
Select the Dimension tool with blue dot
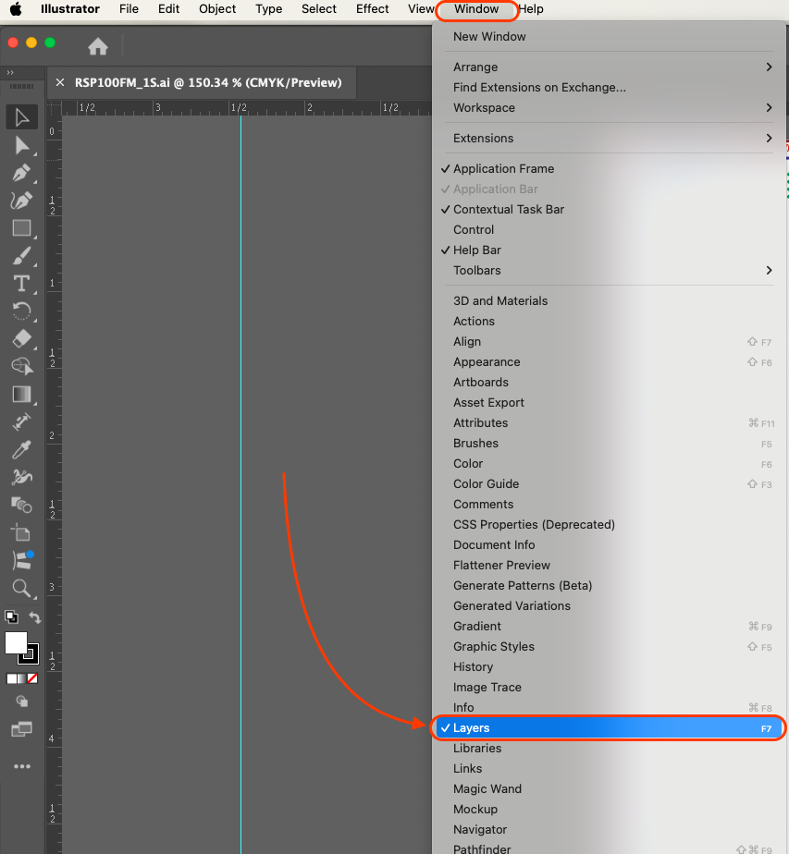[22, 560]
